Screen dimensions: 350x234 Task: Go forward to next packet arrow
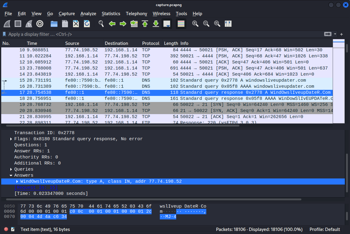click(123, 24)
